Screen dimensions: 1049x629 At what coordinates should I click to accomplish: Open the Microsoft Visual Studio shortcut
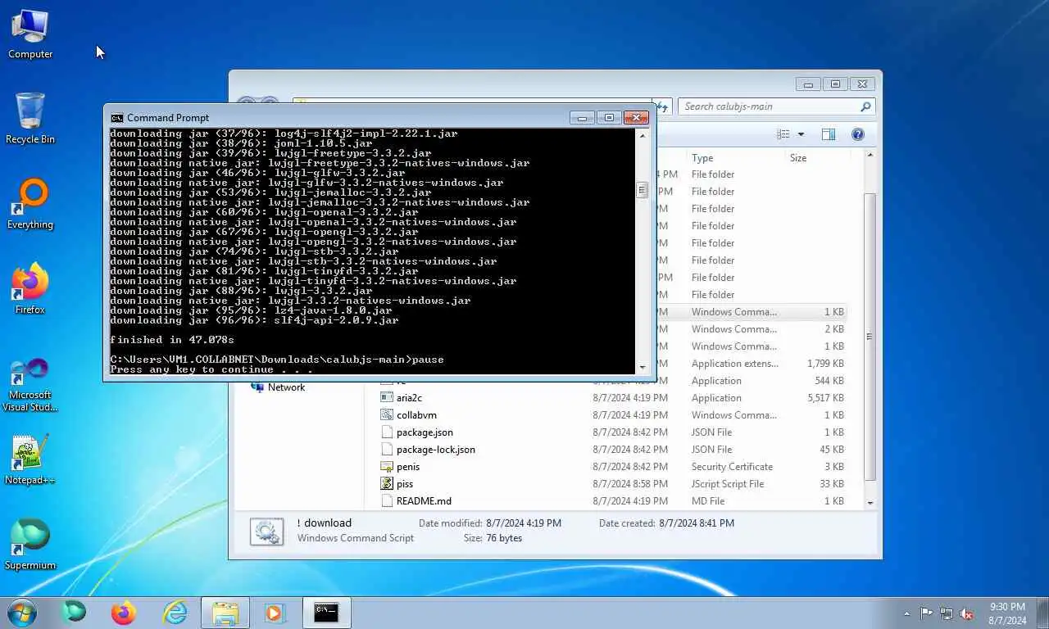(30, 384)
